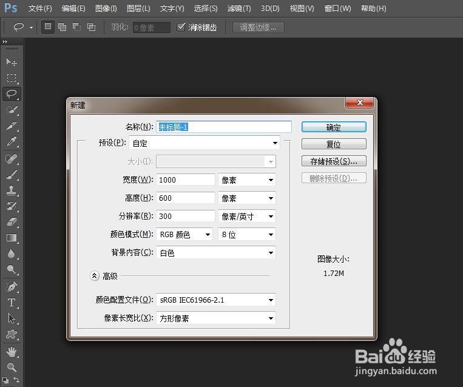Close the 新建 dialog
Screen dimensions: 463x387
pos(359,103)
